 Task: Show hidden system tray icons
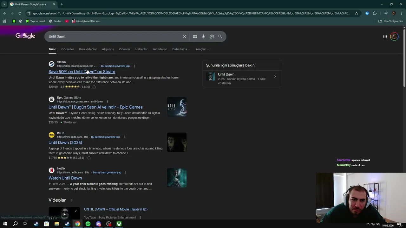point(368,224)
